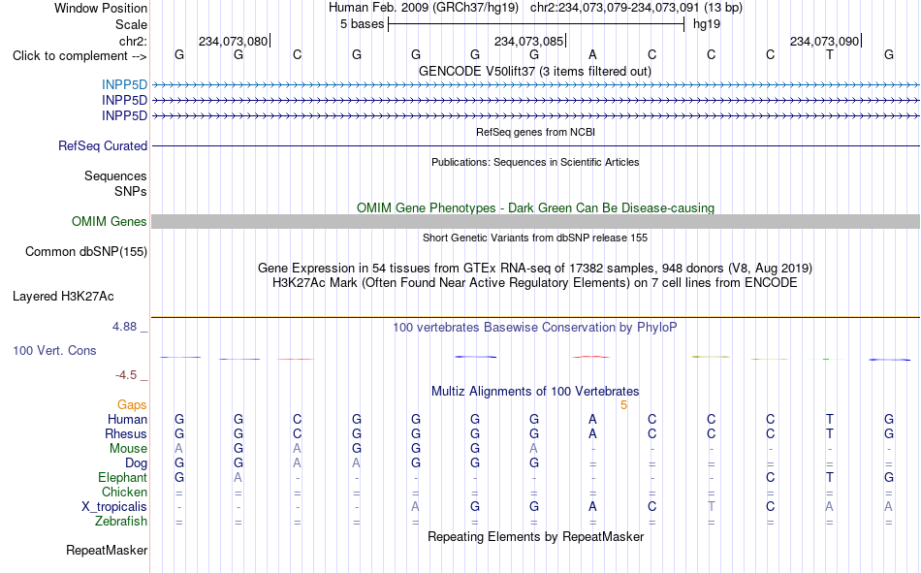Open the 'GENCODE V50lift37 (3 items filtered out)' title
Screen dimensions: 921x573
coord(535,71)
